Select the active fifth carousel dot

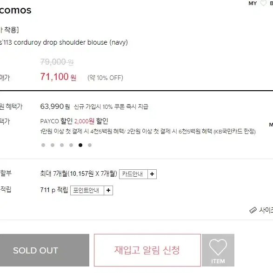tap(80, 145)
